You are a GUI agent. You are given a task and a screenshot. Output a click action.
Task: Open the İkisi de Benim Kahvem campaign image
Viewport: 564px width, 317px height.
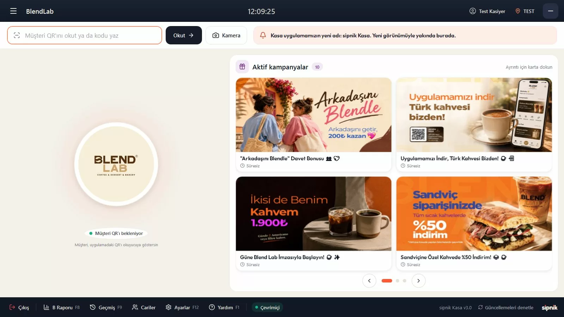tap(314, 214)
